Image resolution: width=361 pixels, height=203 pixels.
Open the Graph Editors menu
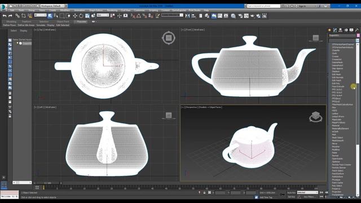click(x=96, y=10)
